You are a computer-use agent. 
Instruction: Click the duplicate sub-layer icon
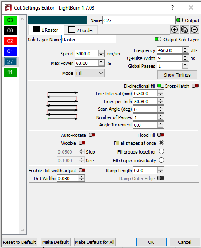(x=184, y=30)
